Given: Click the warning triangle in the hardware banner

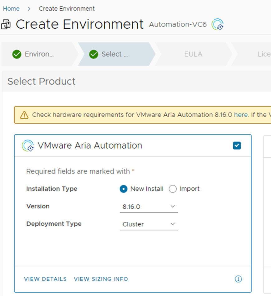Looking at the screenshot, I should pyautogui.click(x=24, y=115).
